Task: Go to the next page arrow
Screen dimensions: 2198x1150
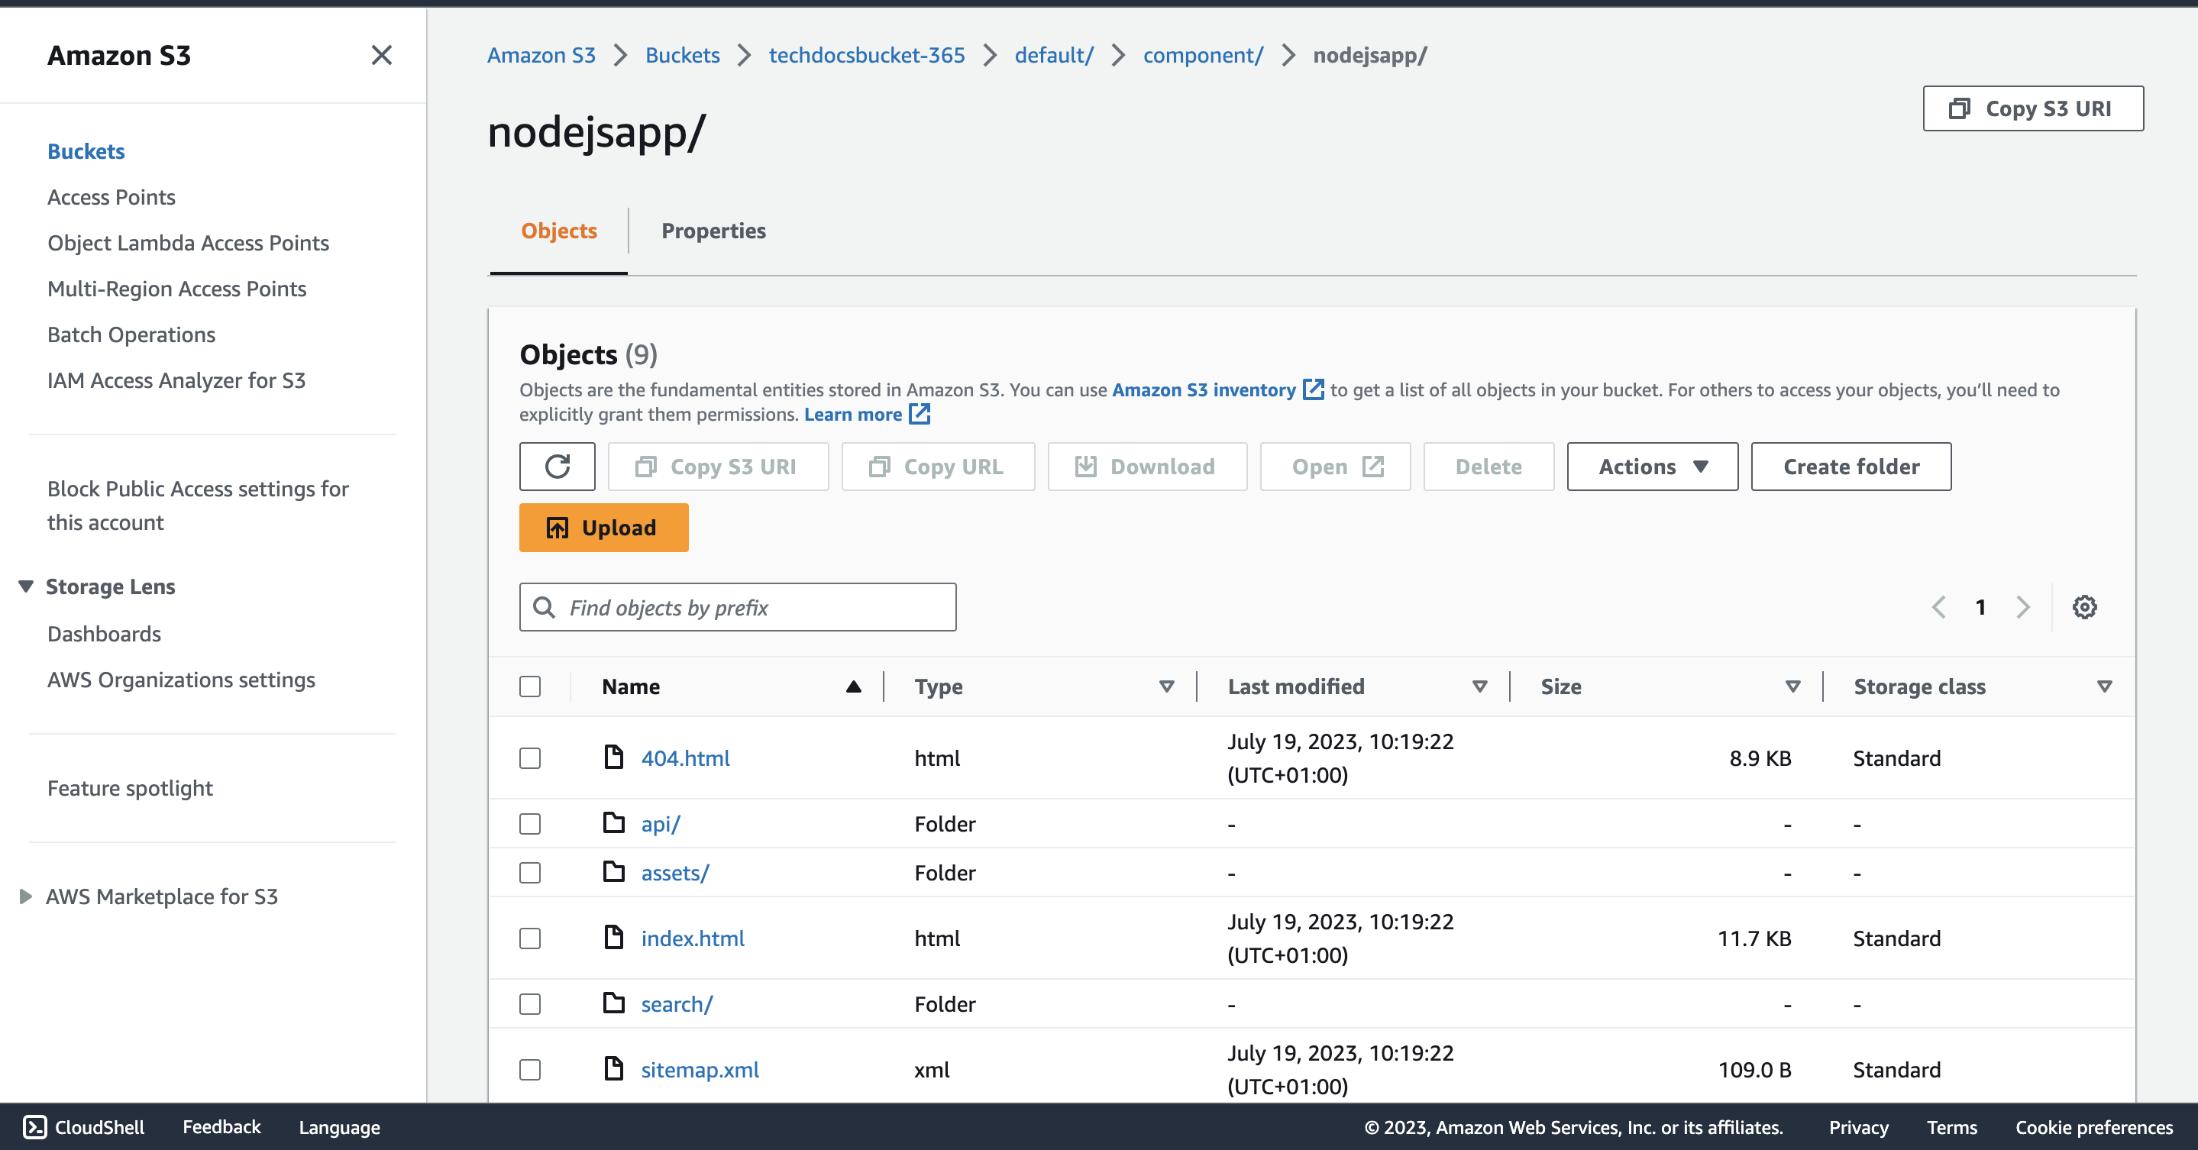Action: click(2022, 607)
